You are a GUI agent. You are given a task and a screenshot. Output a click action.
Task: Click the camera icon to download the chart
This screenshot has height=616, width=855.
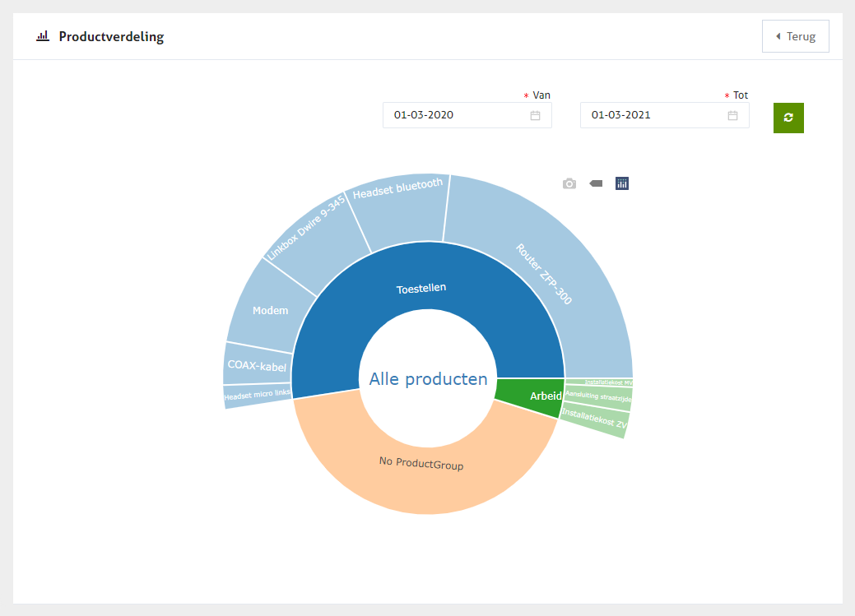569,183
